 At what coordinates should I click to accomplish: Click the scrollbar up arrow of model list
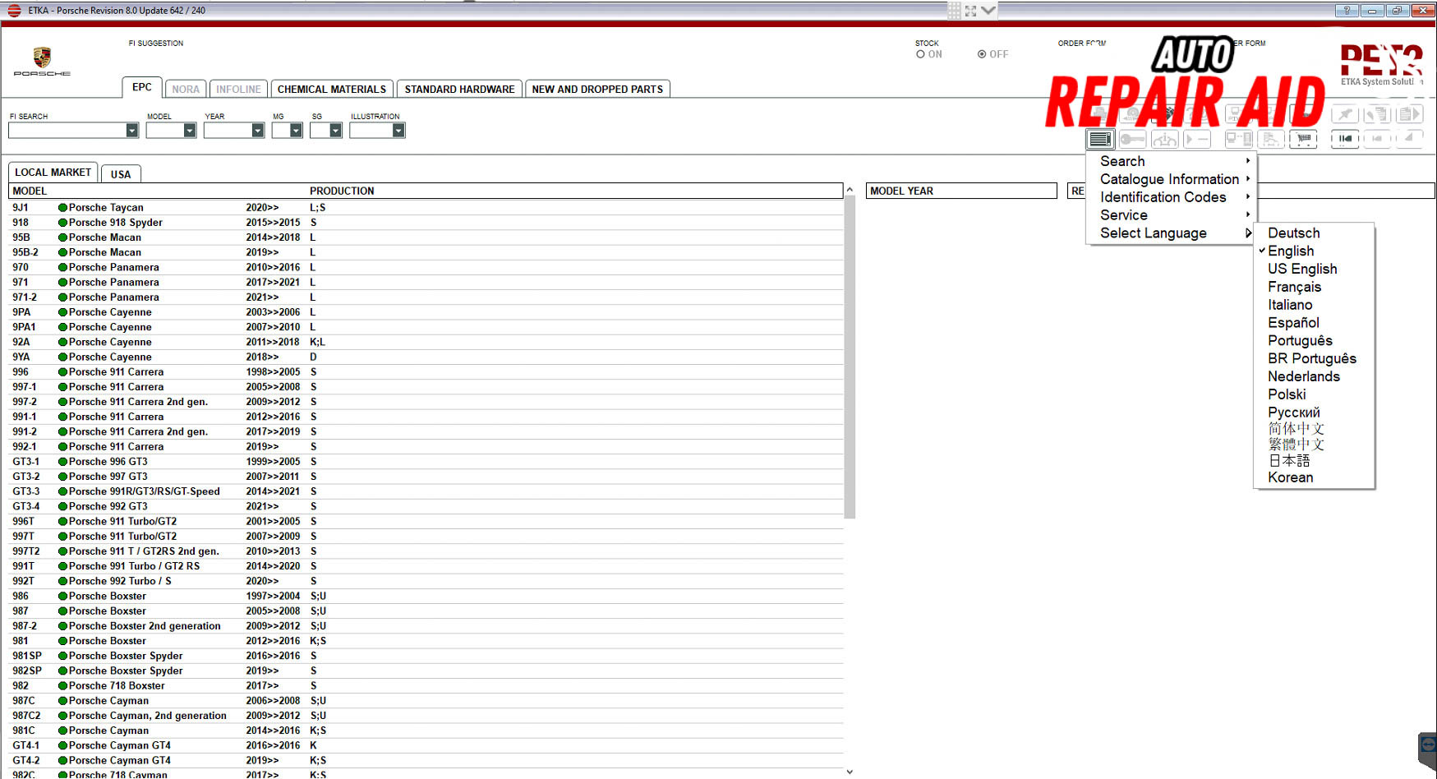[x=850, y=190]
